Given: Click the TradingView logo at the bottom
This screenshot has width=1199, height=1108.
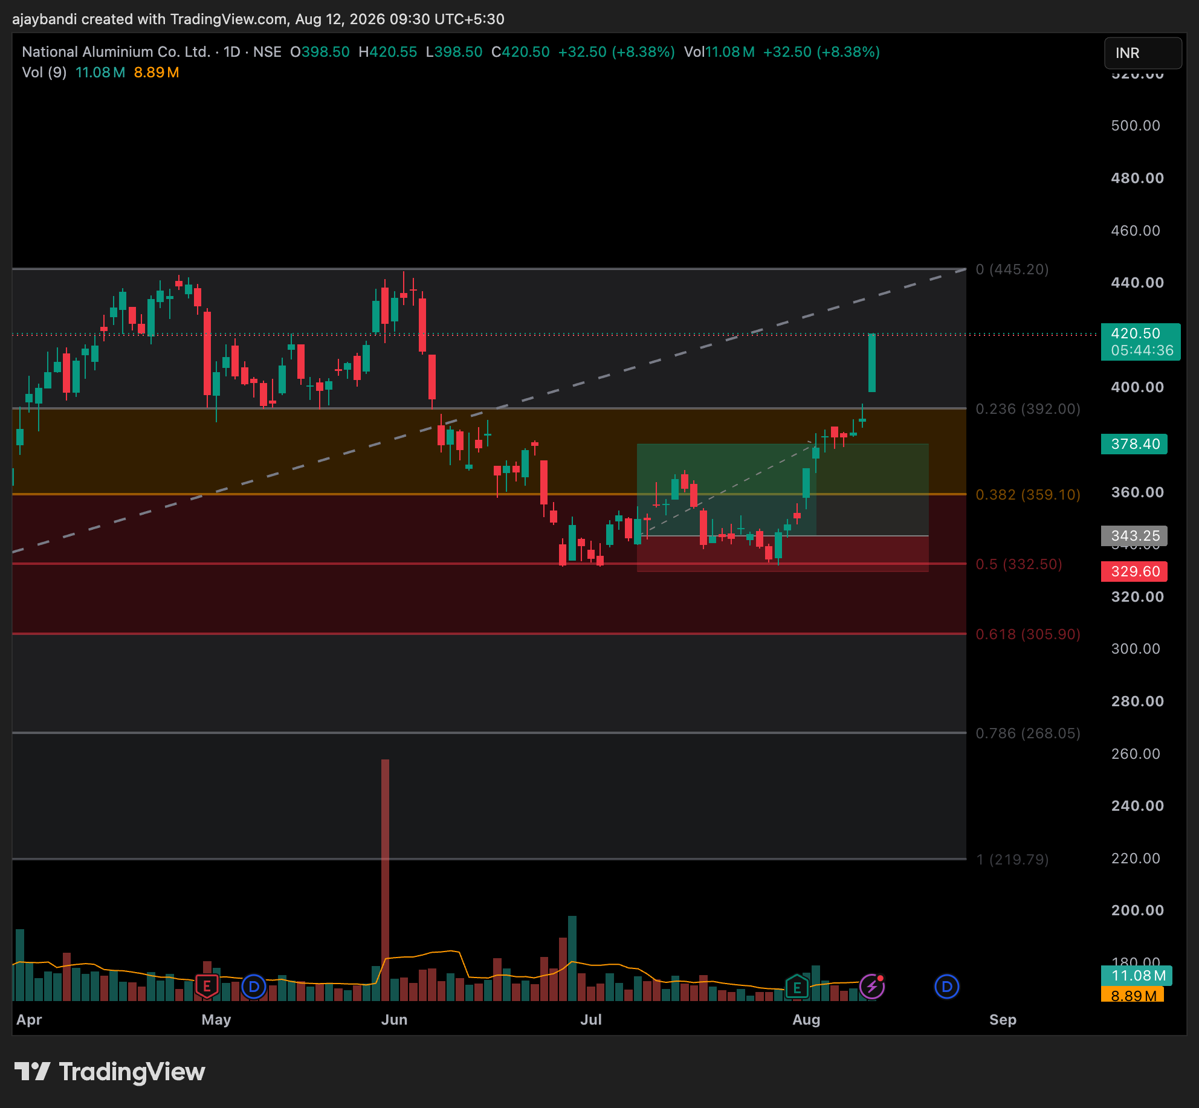Looking at the screenshot, I should 110,1072.
